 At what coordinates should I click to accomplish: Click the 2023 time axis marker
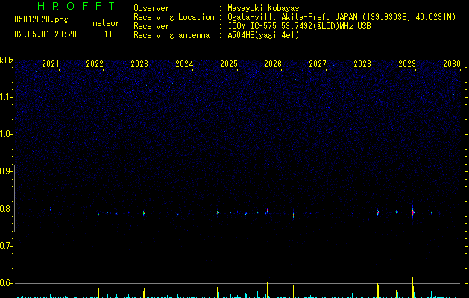(x=139, y=64)
